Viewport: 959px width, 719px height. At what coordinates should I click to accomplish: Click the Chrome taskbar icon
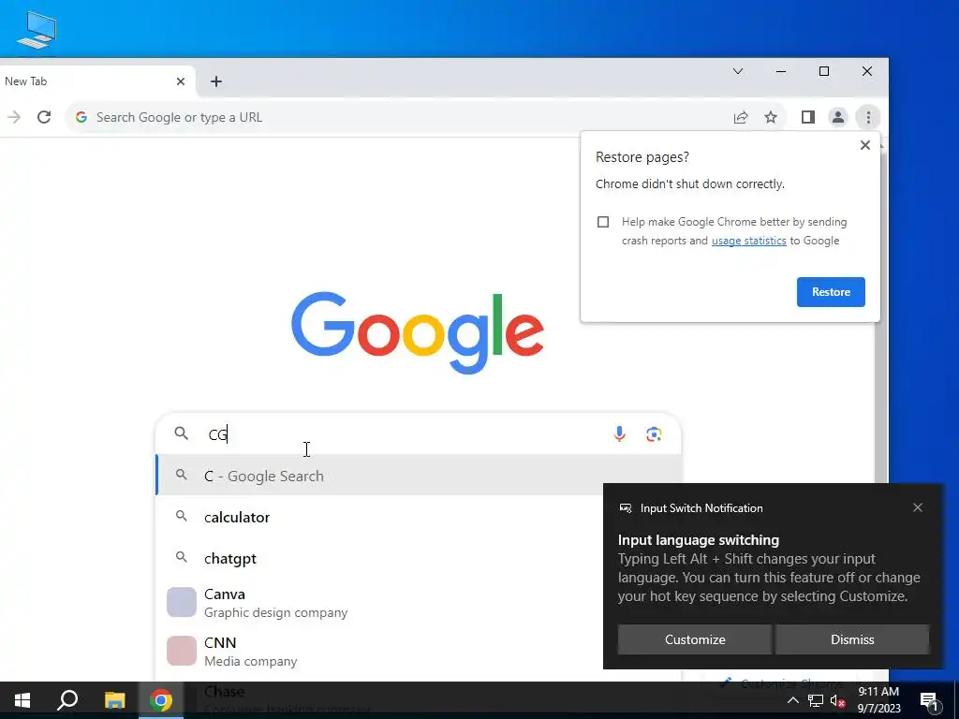click(x=161, y=700)
